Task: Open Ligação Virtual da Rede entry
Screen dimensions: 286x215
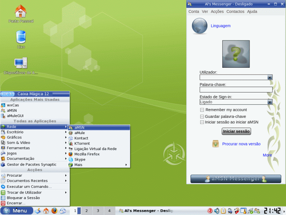Action: pyautogui.click(x=99, y=149)
